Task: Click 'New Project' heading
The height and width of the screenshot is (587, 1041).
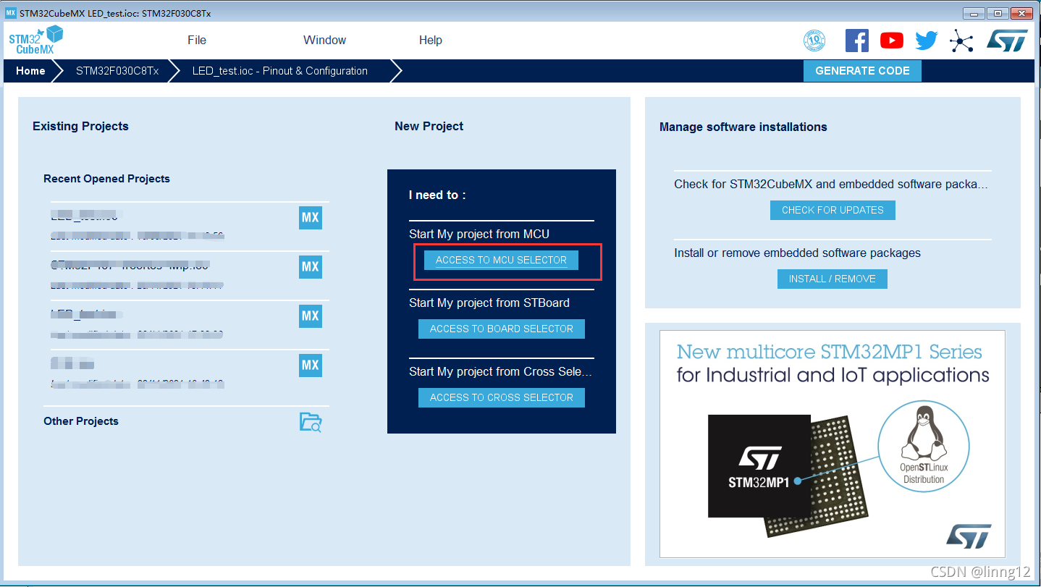Action: 429,126
